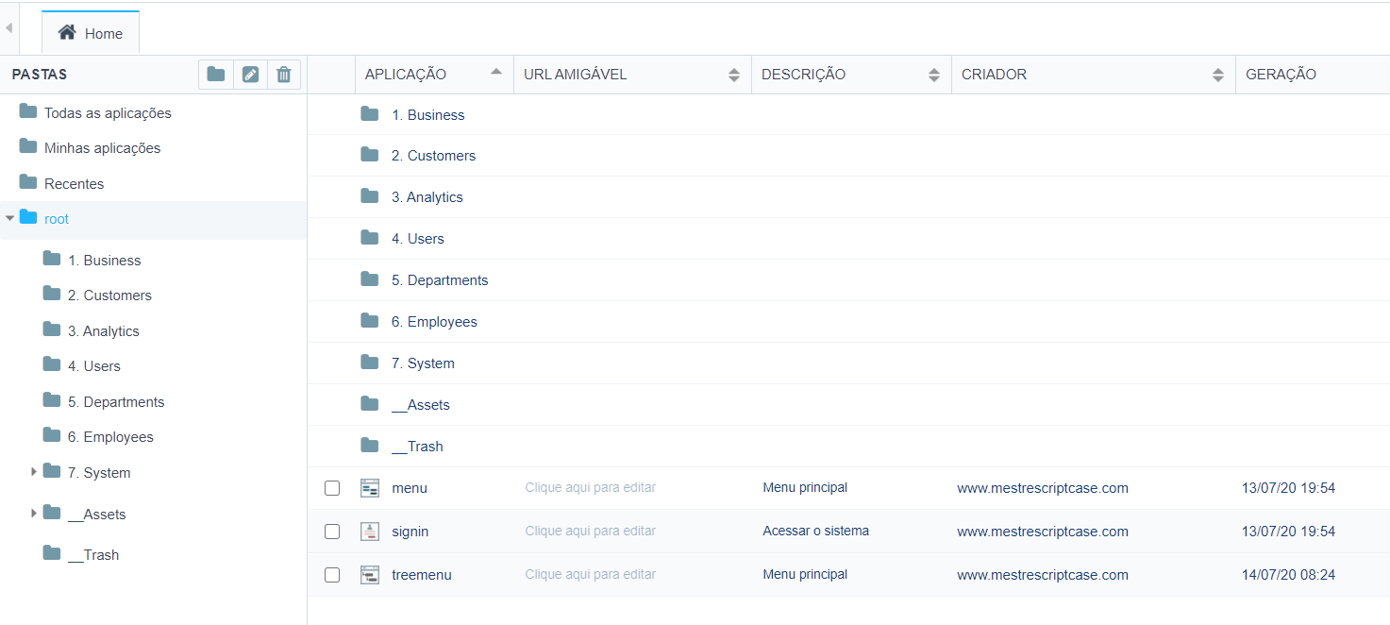
Task: Select the signin row checkbox
Action: tap(332, 532)
